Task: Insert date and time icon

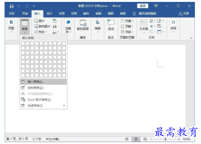Action: [159, 26]
